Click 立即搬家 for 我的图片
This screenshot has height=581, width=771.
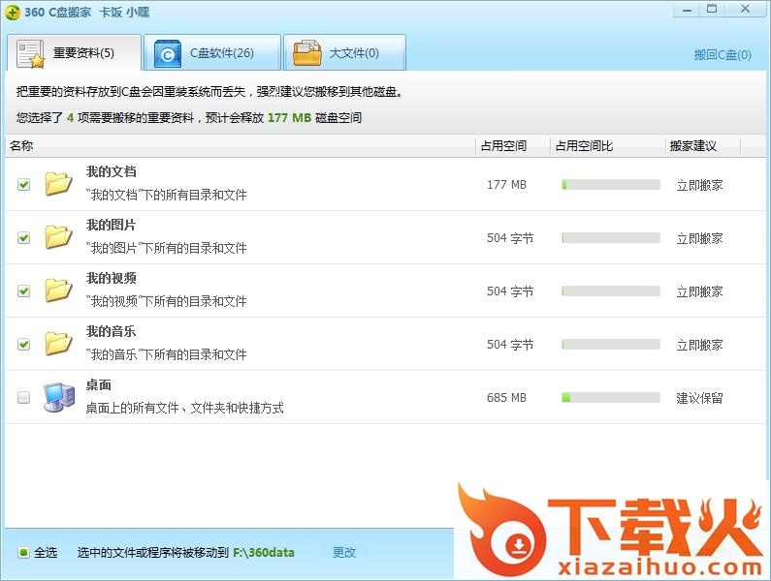[699, 238]
